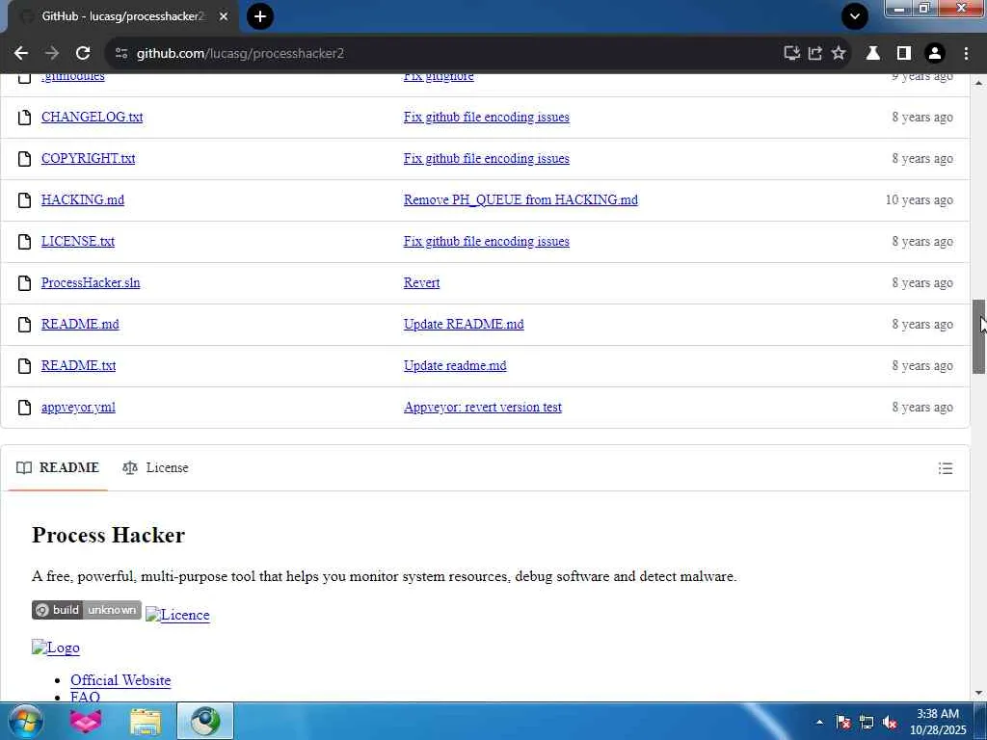Expand tab search dropdown arrow
Image resolution: width=987 pixels, height=740 pixels.
point(855,16)
